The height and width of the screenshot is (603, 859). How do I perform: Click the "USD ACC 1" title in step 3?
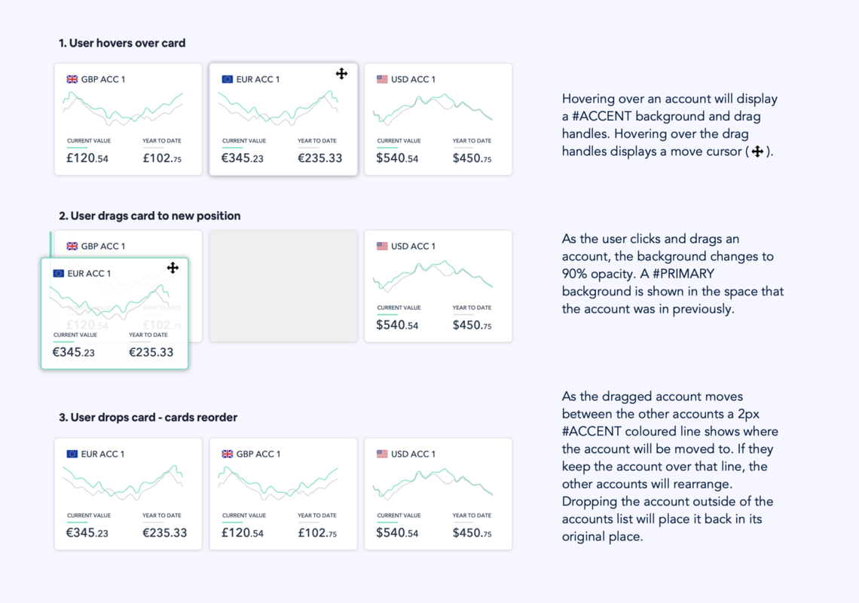click(x=413, y=454)
